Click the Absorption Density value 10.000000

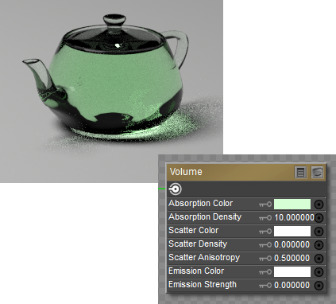click(x=294, y=218)
